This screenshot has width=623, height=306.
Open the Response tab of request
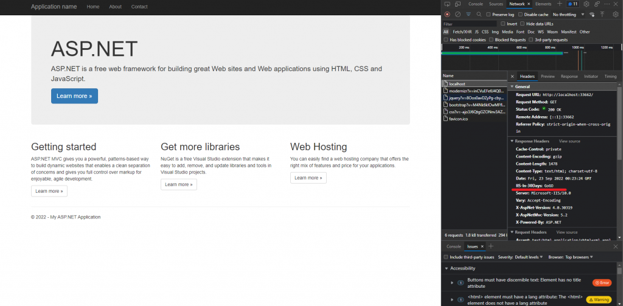(x=569, y=76)
